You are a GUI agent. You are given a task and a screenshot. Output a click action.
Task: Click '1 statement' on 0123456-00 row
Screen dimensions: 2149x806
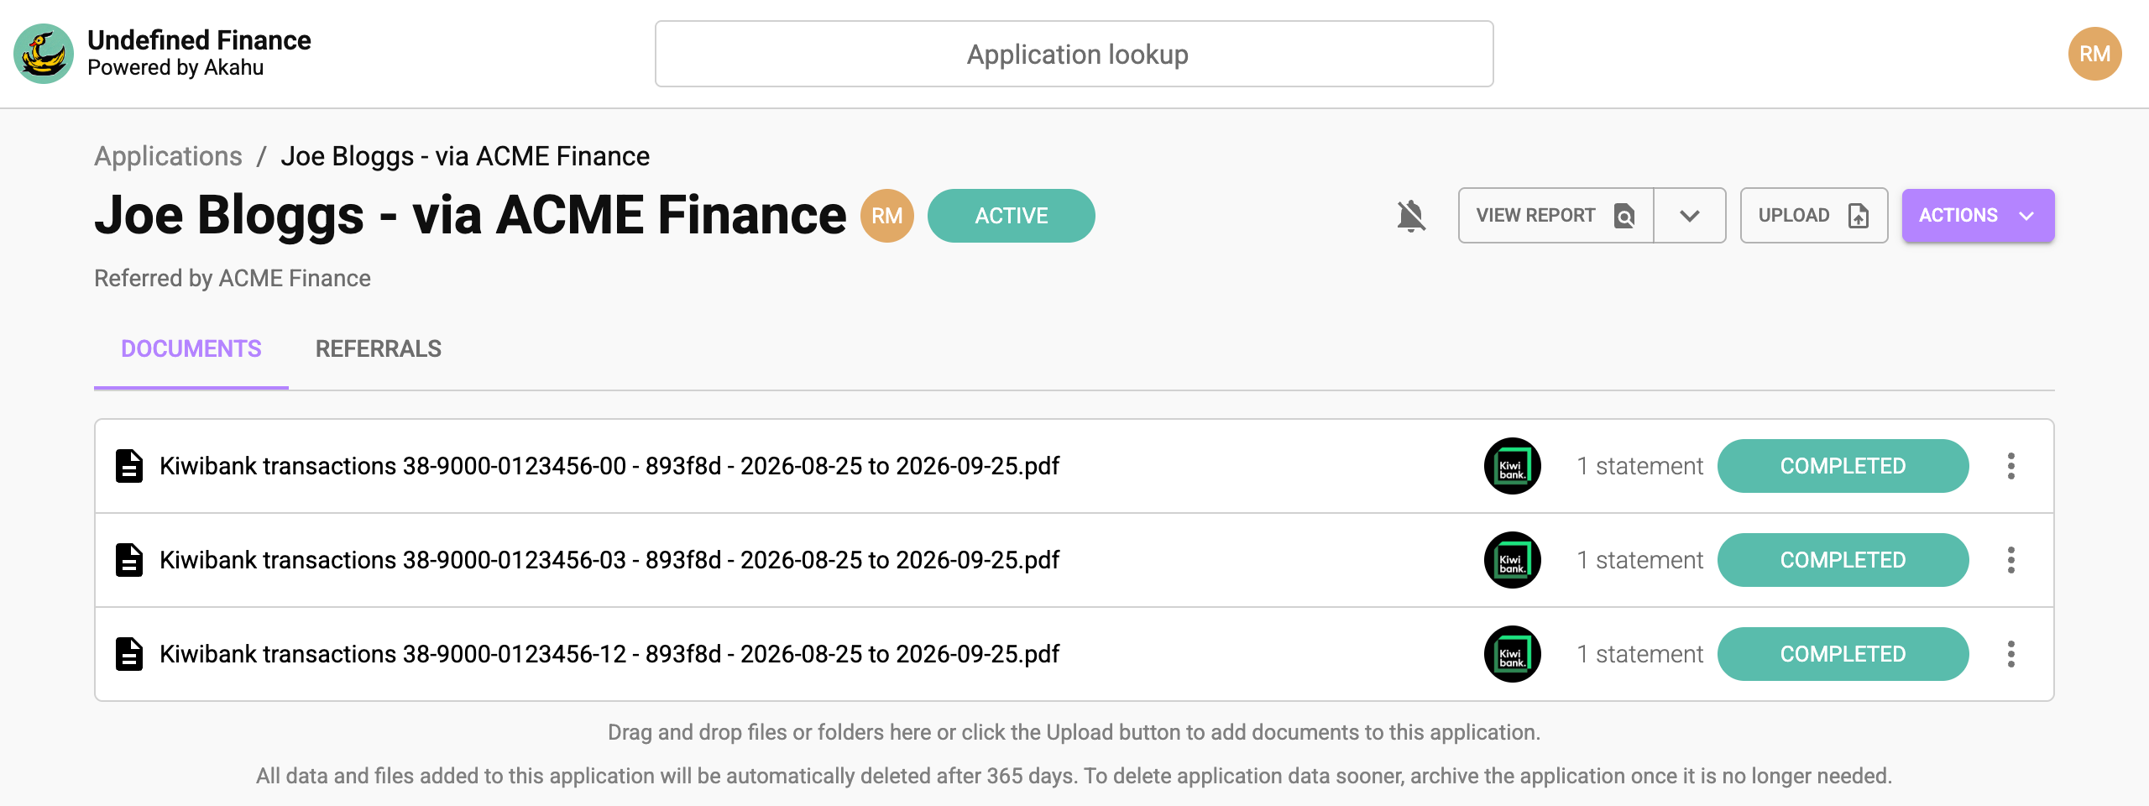pos(1639,466)
